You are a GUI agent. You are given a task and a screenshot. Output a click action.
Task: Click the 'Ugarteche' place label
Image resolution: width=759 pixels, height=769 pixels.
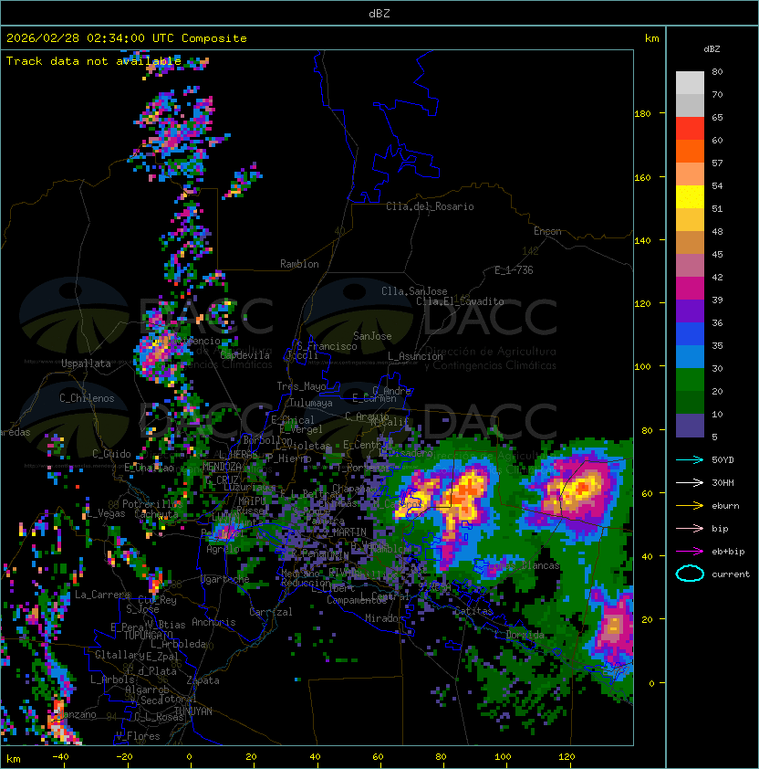(225, 579)
